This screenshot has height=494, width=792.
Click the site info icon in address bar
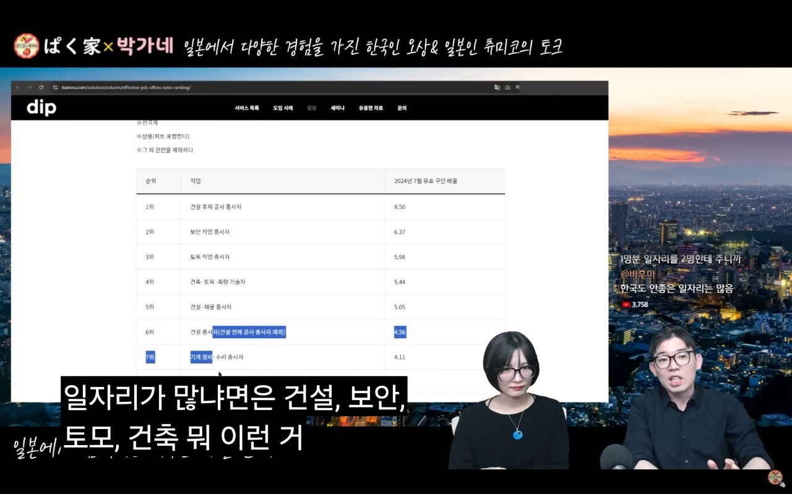[55, 88]
